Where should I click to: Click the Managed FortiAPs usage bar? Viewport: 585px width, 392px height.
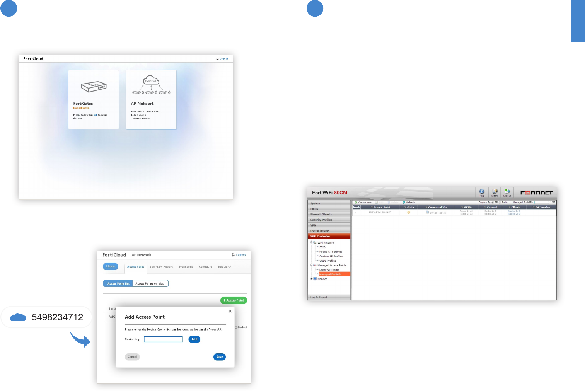point(542,202)
